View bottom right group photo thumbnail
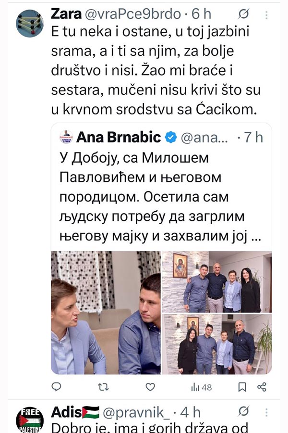 tap(217, 344)
